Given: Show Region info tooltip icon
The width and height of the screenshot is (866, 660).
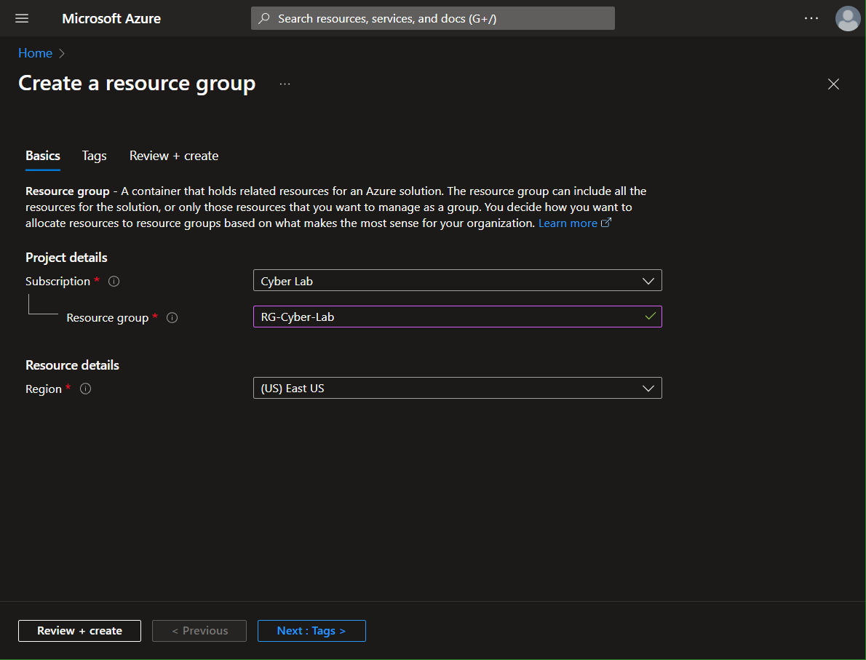Looking at the screenshot, I should 86,389.
